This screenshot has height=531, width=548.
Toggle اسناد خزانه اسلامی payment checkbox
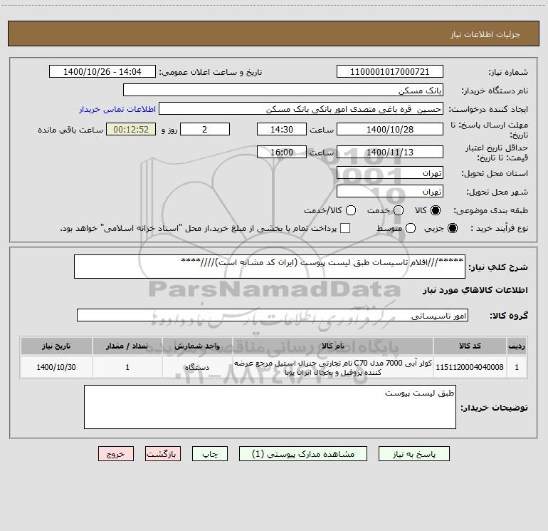point(345,228)
